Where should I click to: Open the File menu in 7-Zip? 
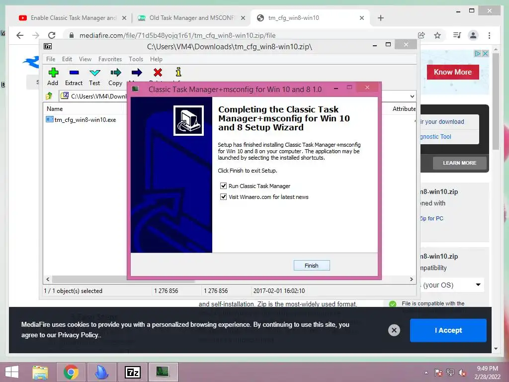(51, 59)
